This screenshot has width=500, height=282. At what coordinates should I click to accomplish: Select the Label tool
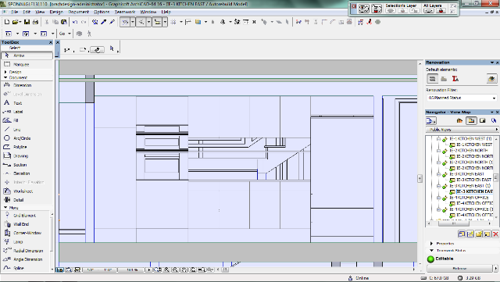(x=27, y=112)
